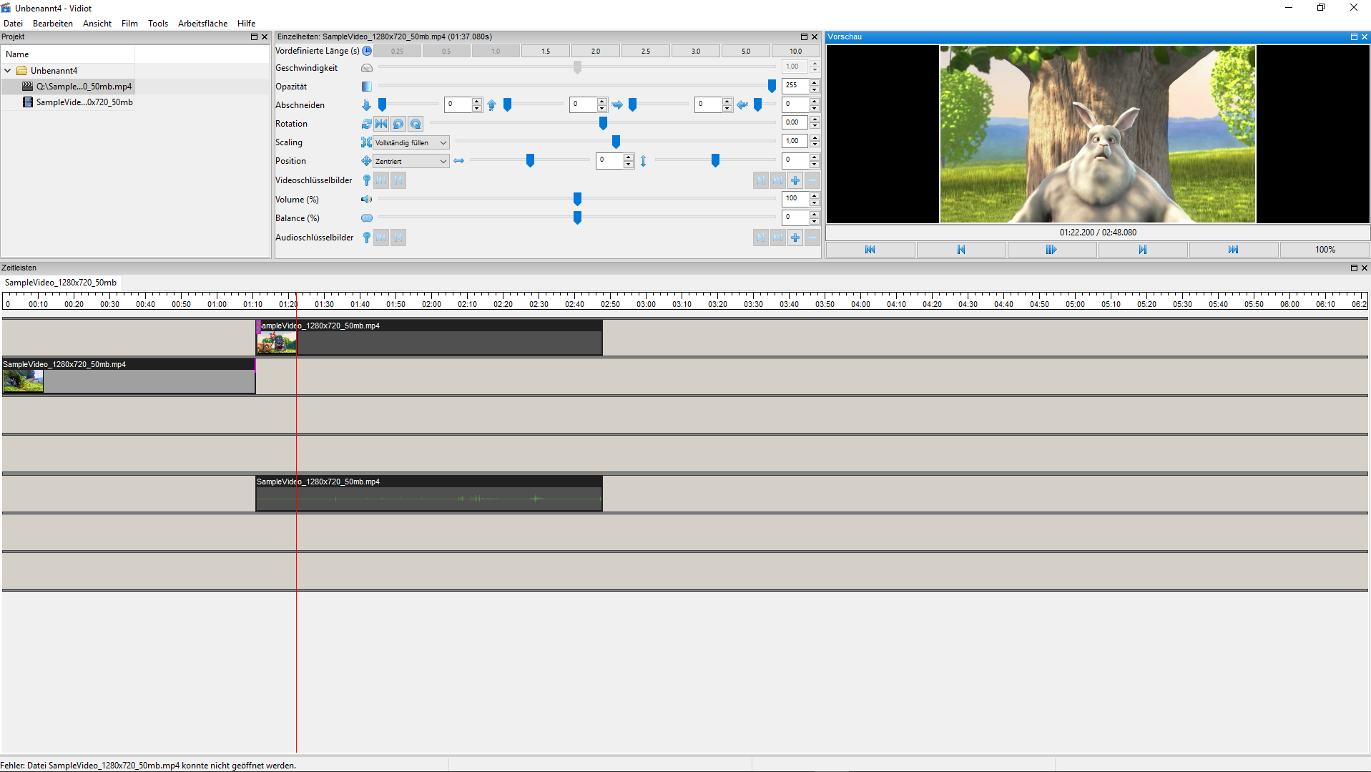Image resolution: width=1371 pixels, height=772 pixels.
Task: Step to previous frame in preview controls
Action: tap(960, 250)
